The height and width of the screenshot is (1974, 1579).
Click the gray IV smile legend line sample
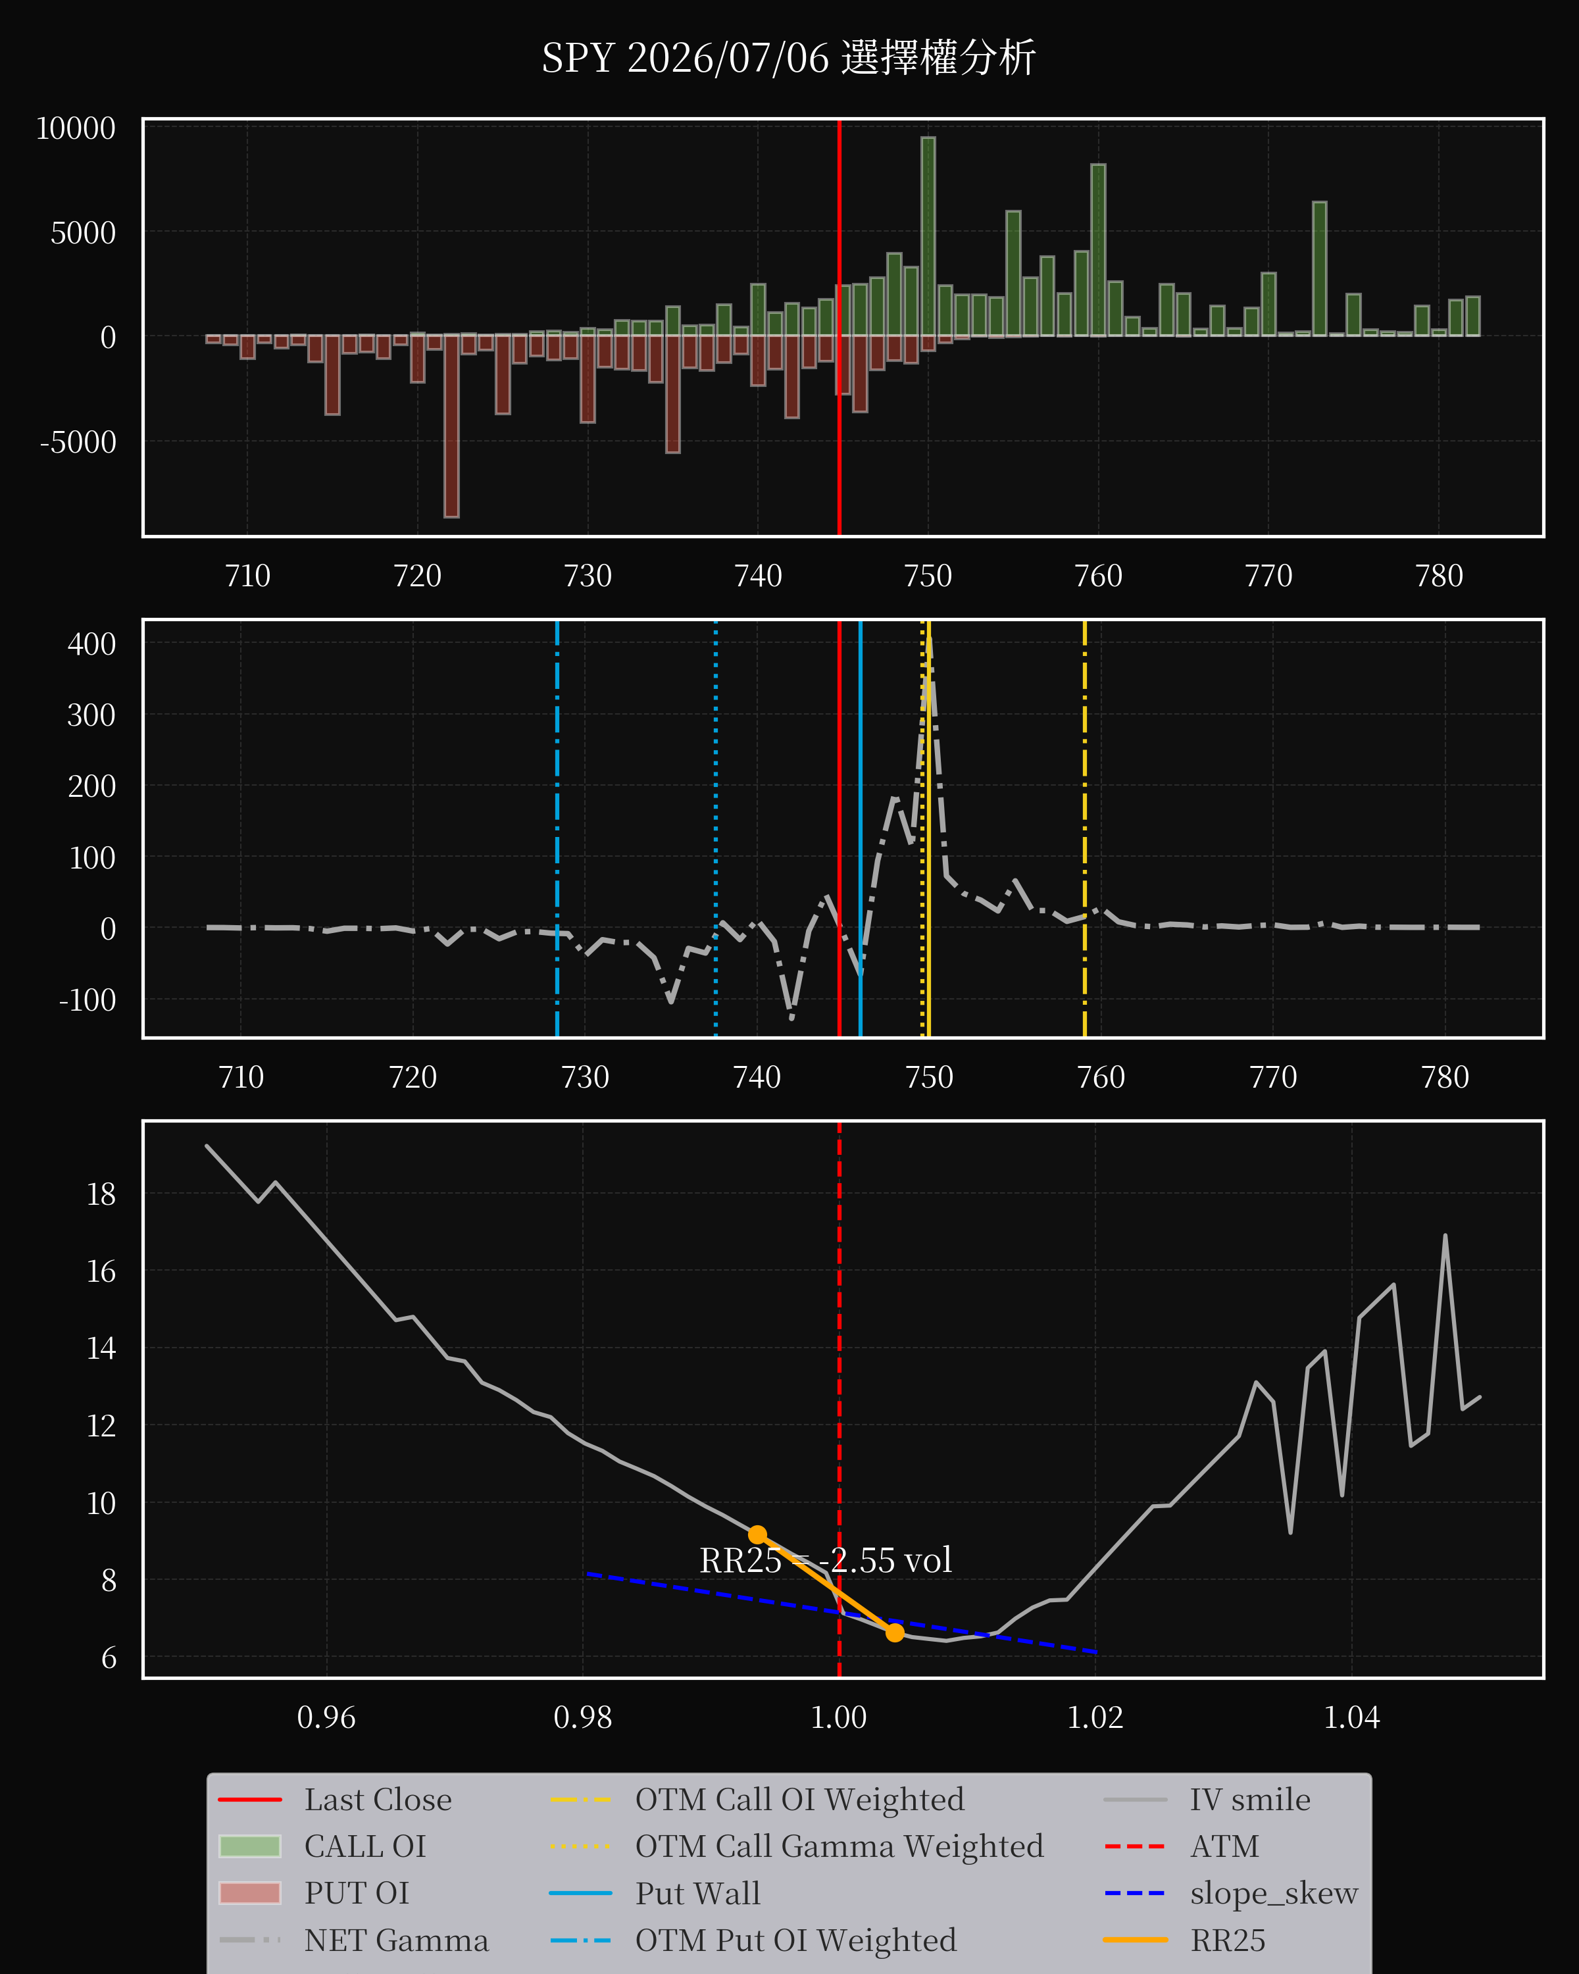coord(1135,1800)
